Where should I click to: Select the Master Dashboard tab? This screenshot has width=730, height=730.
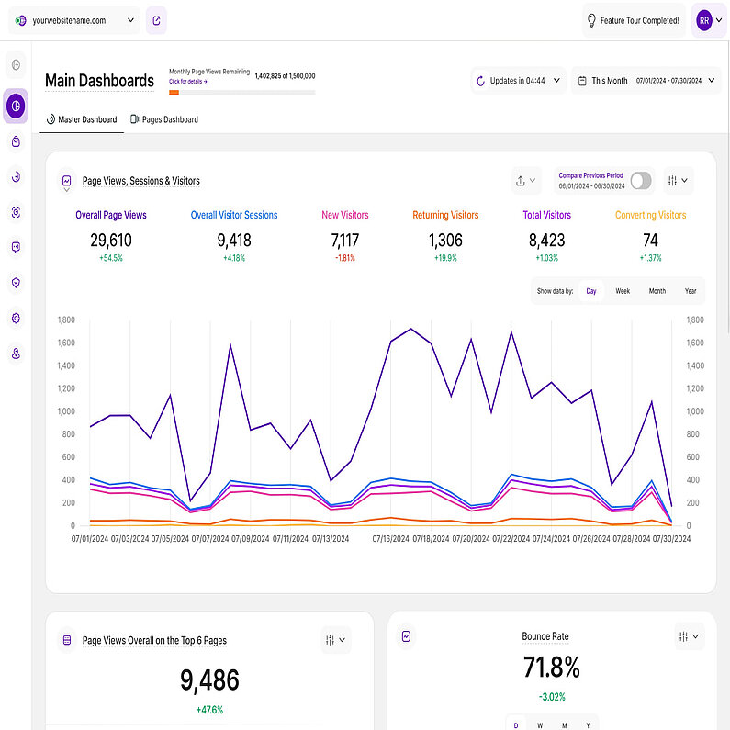pyautogui.click(x=82, y=119)
